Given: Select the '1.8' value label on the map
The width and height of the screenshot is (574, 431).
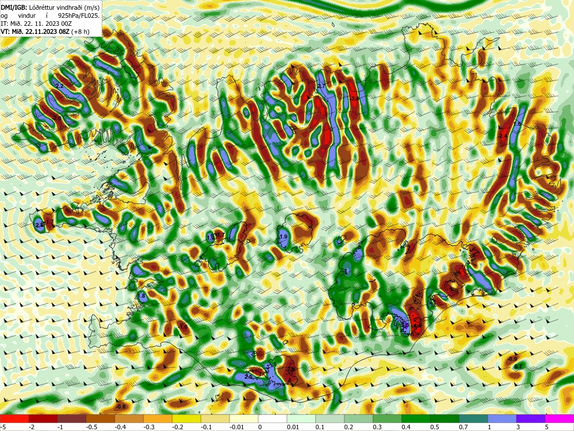Looking at the screenshot, I should tap(141, 296).
